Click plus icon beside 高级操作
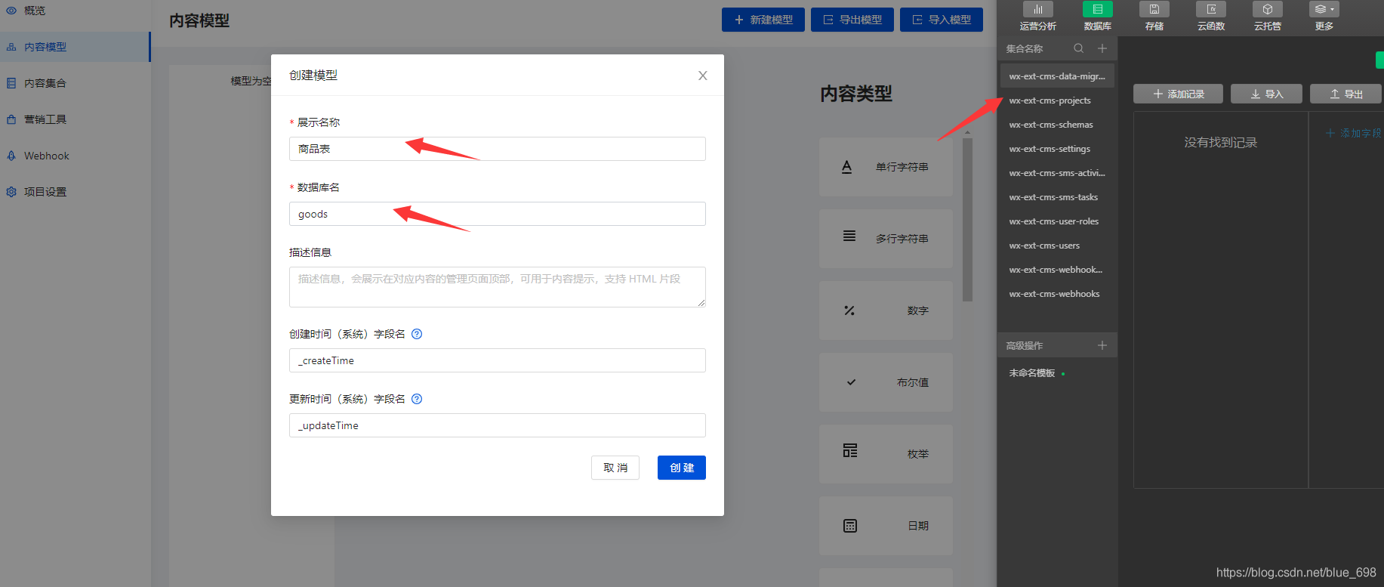Viewport: 1384px width, 587px height. point(1102,345)
